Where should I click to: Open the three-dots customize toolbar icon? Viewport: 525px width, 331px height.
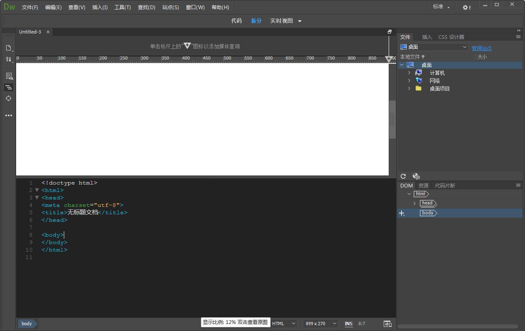[x=8, y=115]
